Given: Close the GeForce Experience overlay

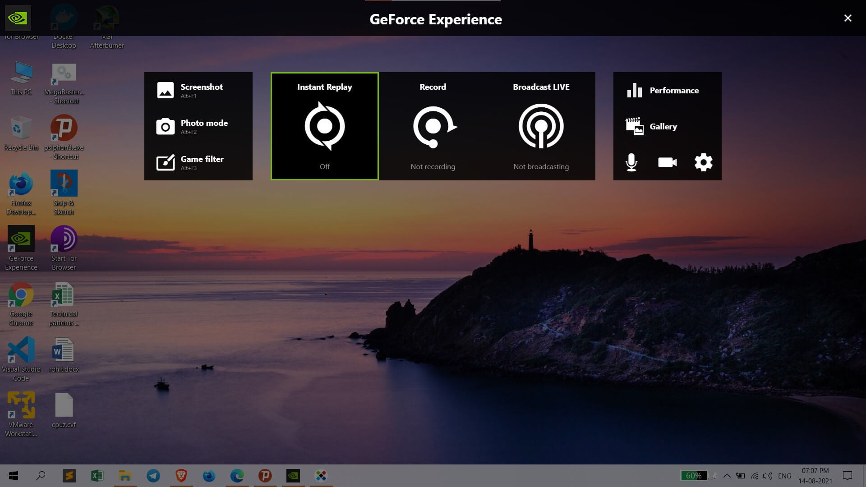Looking at the screenshot, I should point(848,18).
